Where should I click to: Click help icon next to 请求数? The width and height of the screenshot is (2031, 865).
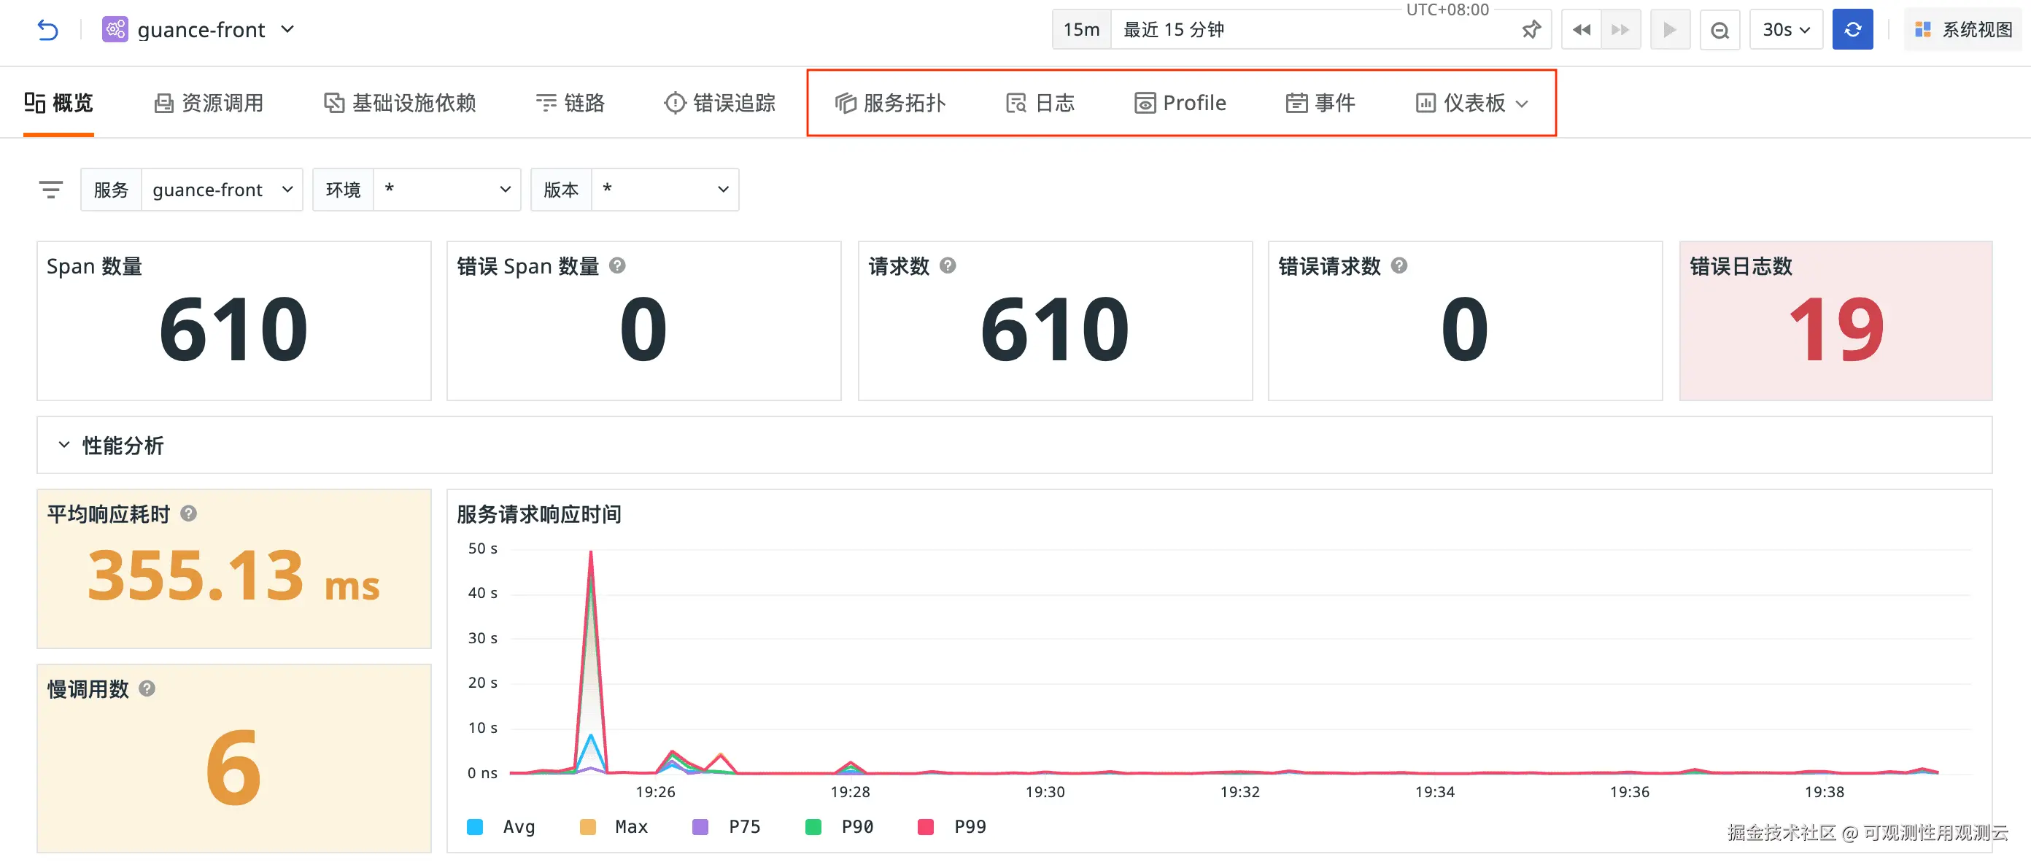[x=948, y=265]
